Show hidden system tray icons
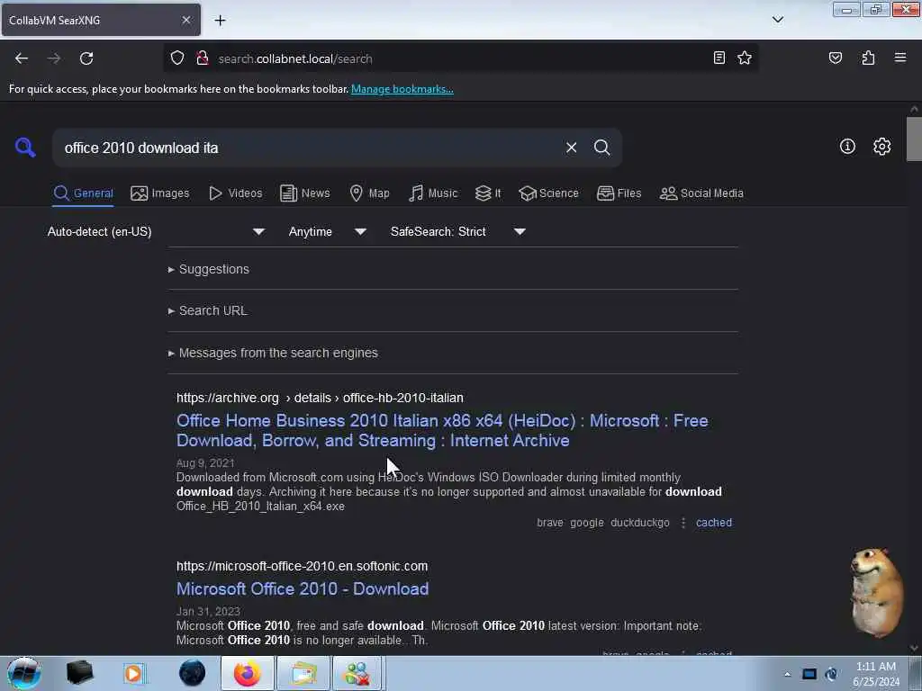The width and height of the screenshot is (922, 691). tap(787, 674)
